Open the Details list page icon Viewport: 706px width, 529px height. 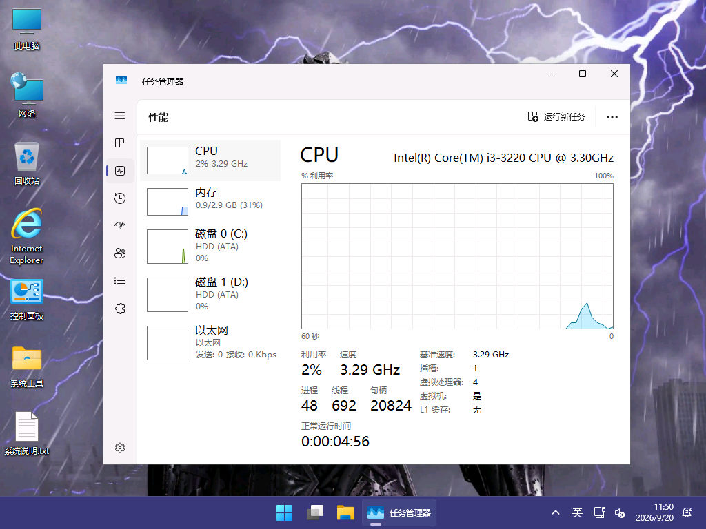click(120, 281)
